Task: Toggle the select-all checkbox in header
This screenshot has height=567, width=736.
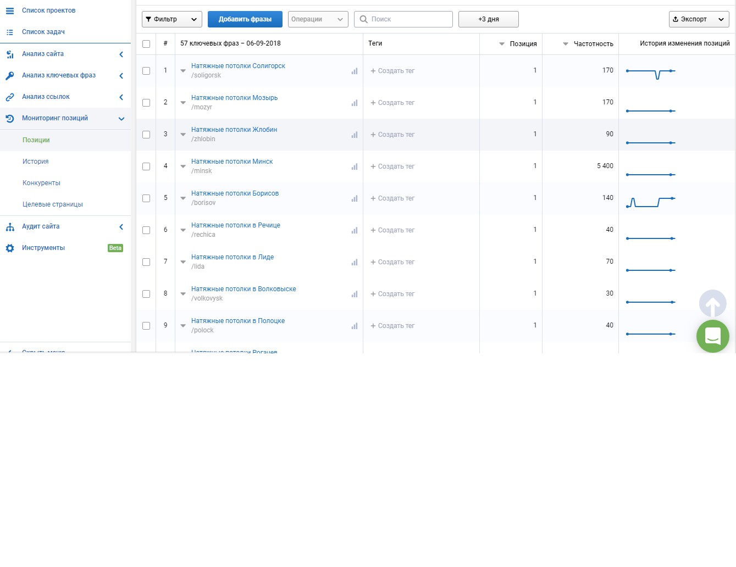Action: pyautogui.click(x=146, y=44)
